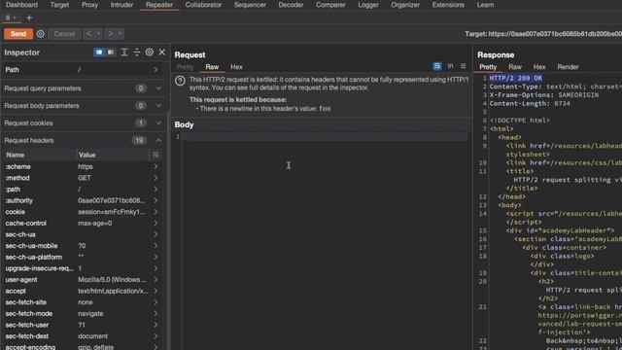This screenshot has width=622, height=350.
Task: Switch Inspector to docked single-pane layout
Action: [x=99, y=52]
